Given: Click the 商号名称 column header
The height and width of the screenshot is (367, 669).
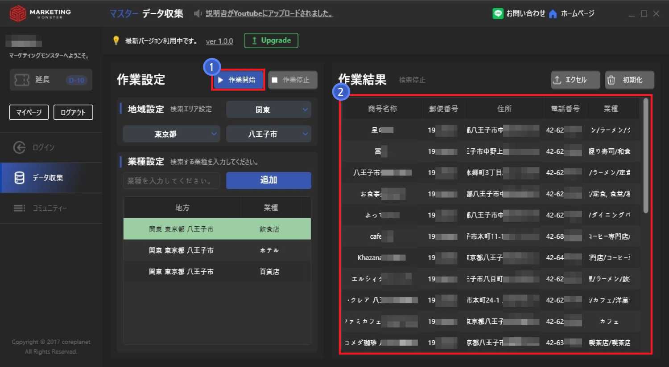Looking at the screenshot, I should click(x=382, y=109).
